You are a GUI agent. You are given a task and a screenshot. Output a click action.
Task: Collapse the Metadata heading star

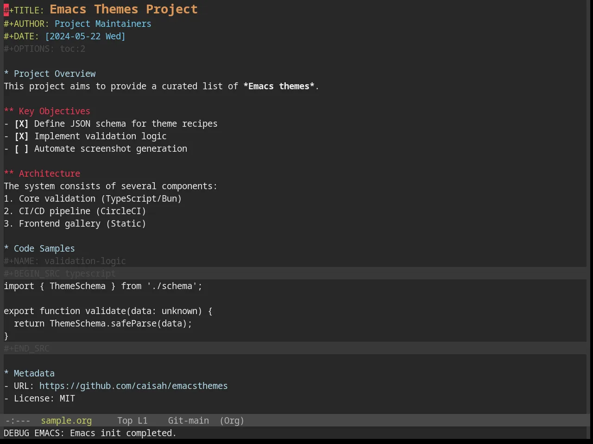[6, 374]
